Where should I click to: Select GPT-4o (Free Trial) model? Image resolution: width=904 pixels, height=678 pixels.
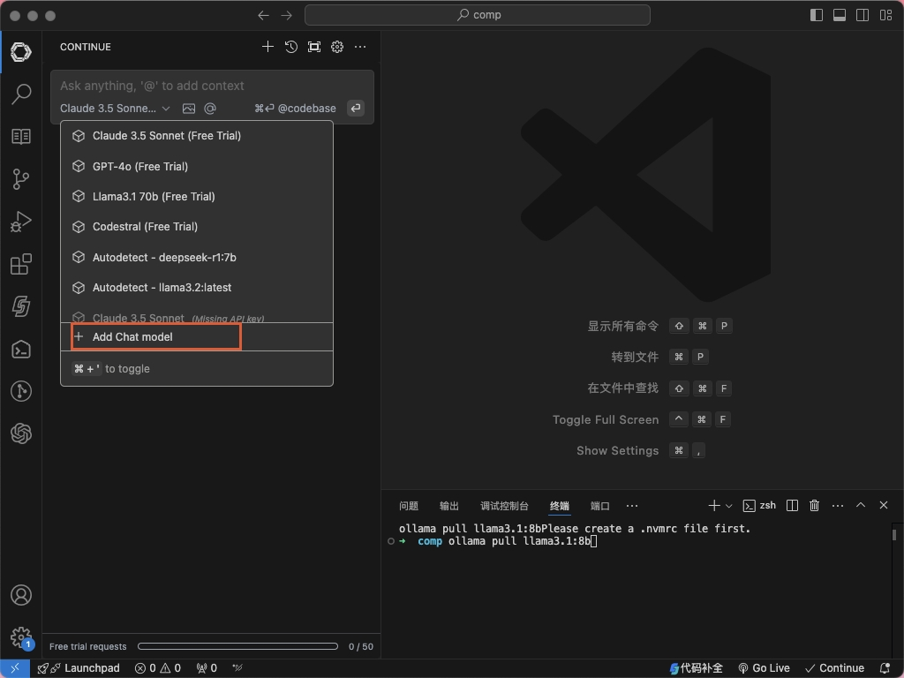pos(197,167)
